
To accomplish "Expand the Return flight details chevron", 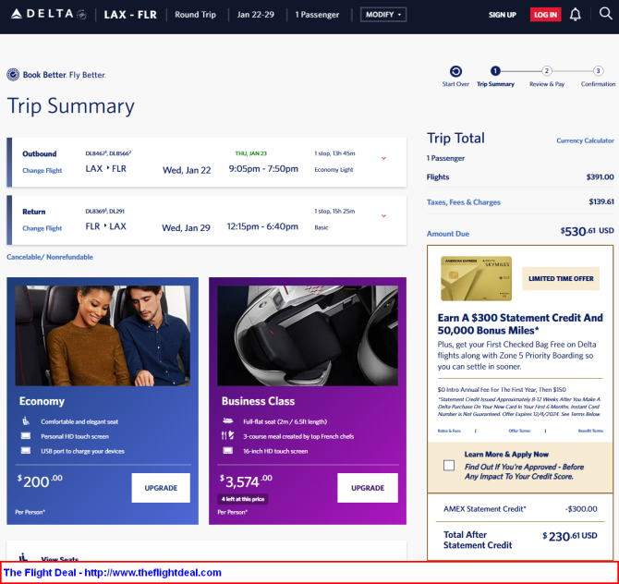I will coord(383,215).
